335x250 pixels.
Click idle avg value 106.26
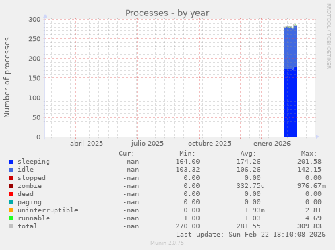point(249,170)
